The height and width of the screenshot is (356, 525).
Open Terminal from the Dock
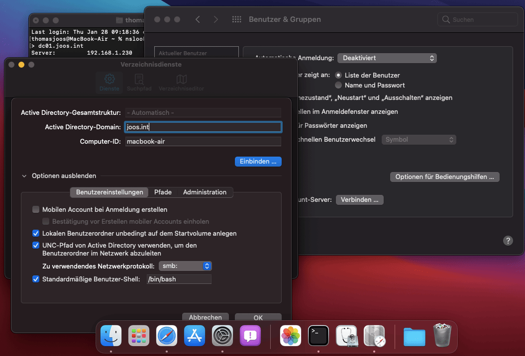(x=318, y=336)
